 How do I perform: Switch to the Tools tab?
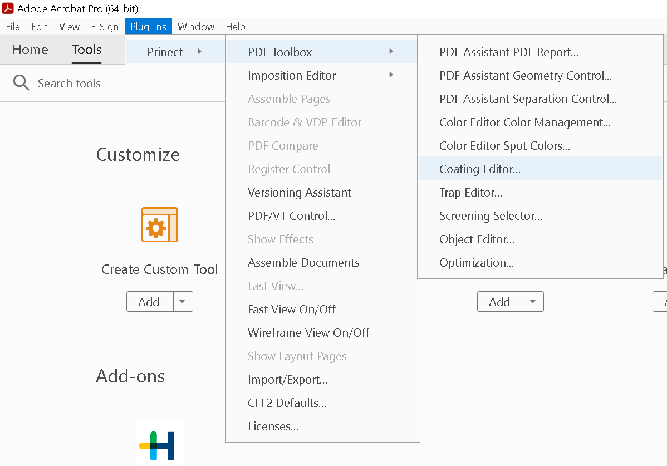(x=86, y=50)
